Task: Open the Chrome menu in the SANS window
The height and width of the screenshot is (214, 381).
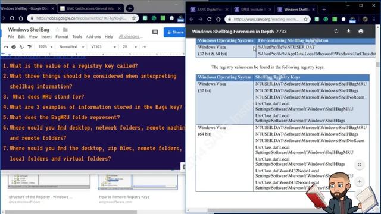Action: click(x=374, y=19)
